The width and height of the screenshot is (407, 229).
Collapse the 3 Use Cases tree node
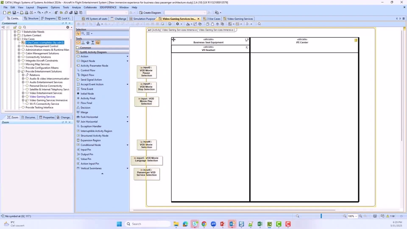(x=15, y=39)
